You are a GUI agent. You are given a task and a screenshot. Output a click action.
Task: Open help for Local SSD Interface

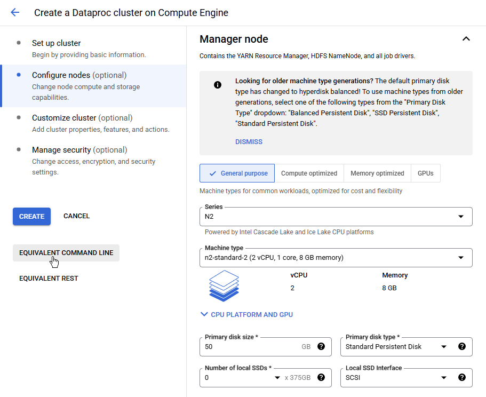point(462,377)
